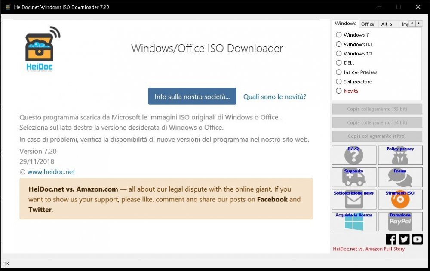The image size is (430, 271).
Task: Open the Policy privacy tile
Action: (400, 155)
